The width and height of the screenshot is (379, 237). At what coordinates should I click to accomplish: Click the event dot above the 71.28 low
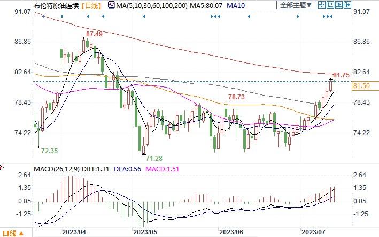point(144,17)
